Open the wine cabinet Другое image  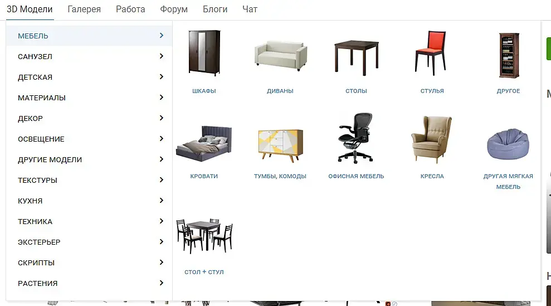pos(509,55)
